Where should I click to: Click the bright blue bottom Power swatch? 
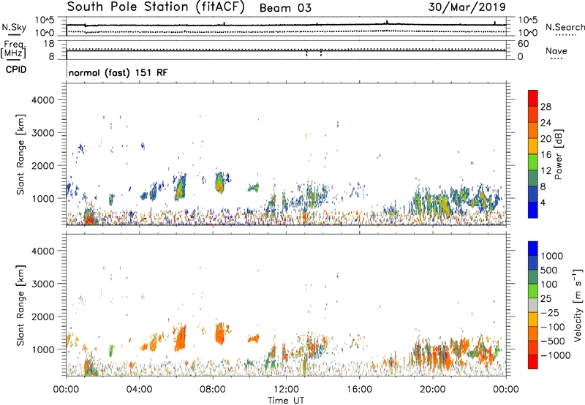click(533, 210)
